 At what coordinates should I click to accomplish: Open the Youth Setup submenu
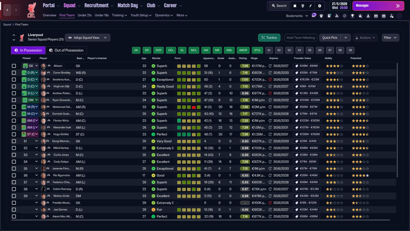141,15
